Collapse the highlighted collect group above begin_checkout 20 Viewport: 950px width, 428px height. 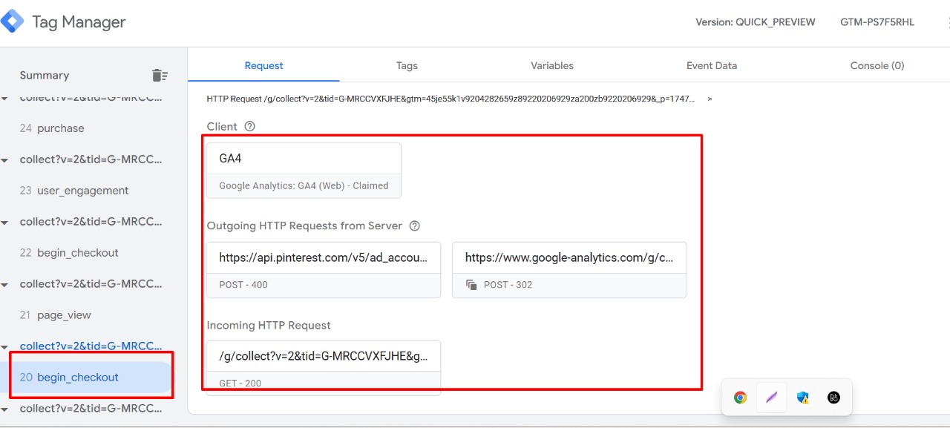point(5,347)
